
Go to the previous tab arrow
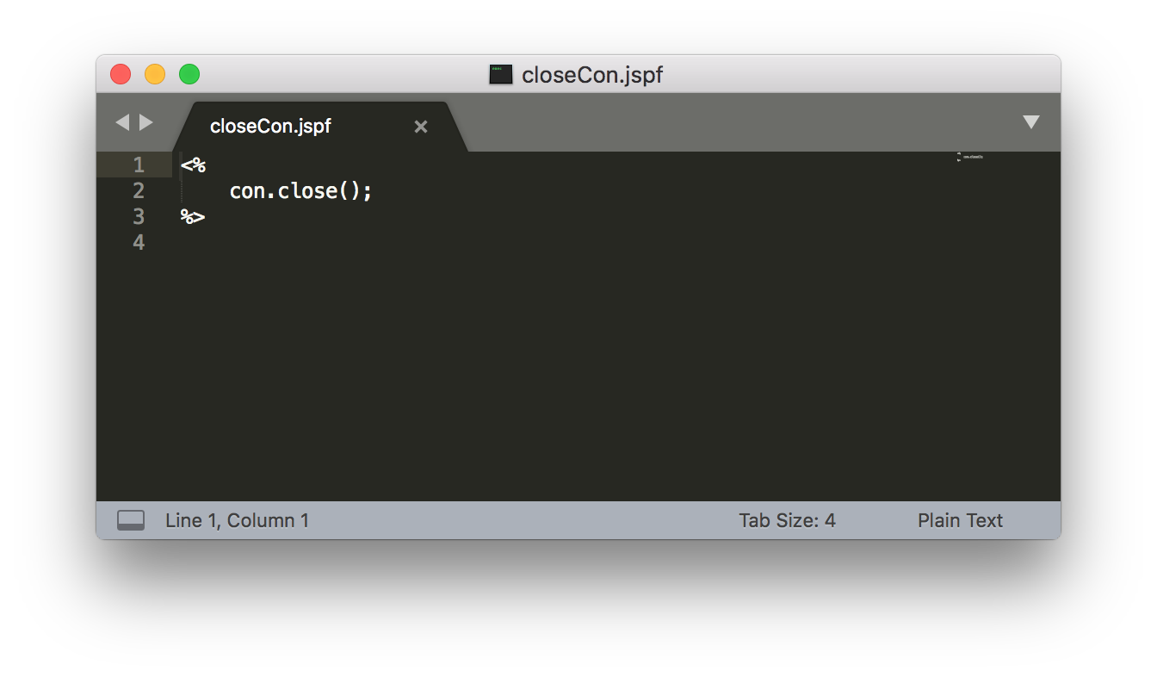[x=121, y=122]
